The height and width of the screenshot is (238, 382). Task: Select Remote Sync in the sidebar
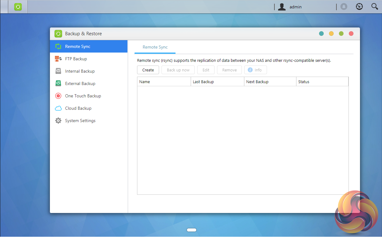click(x=89, y=46)
